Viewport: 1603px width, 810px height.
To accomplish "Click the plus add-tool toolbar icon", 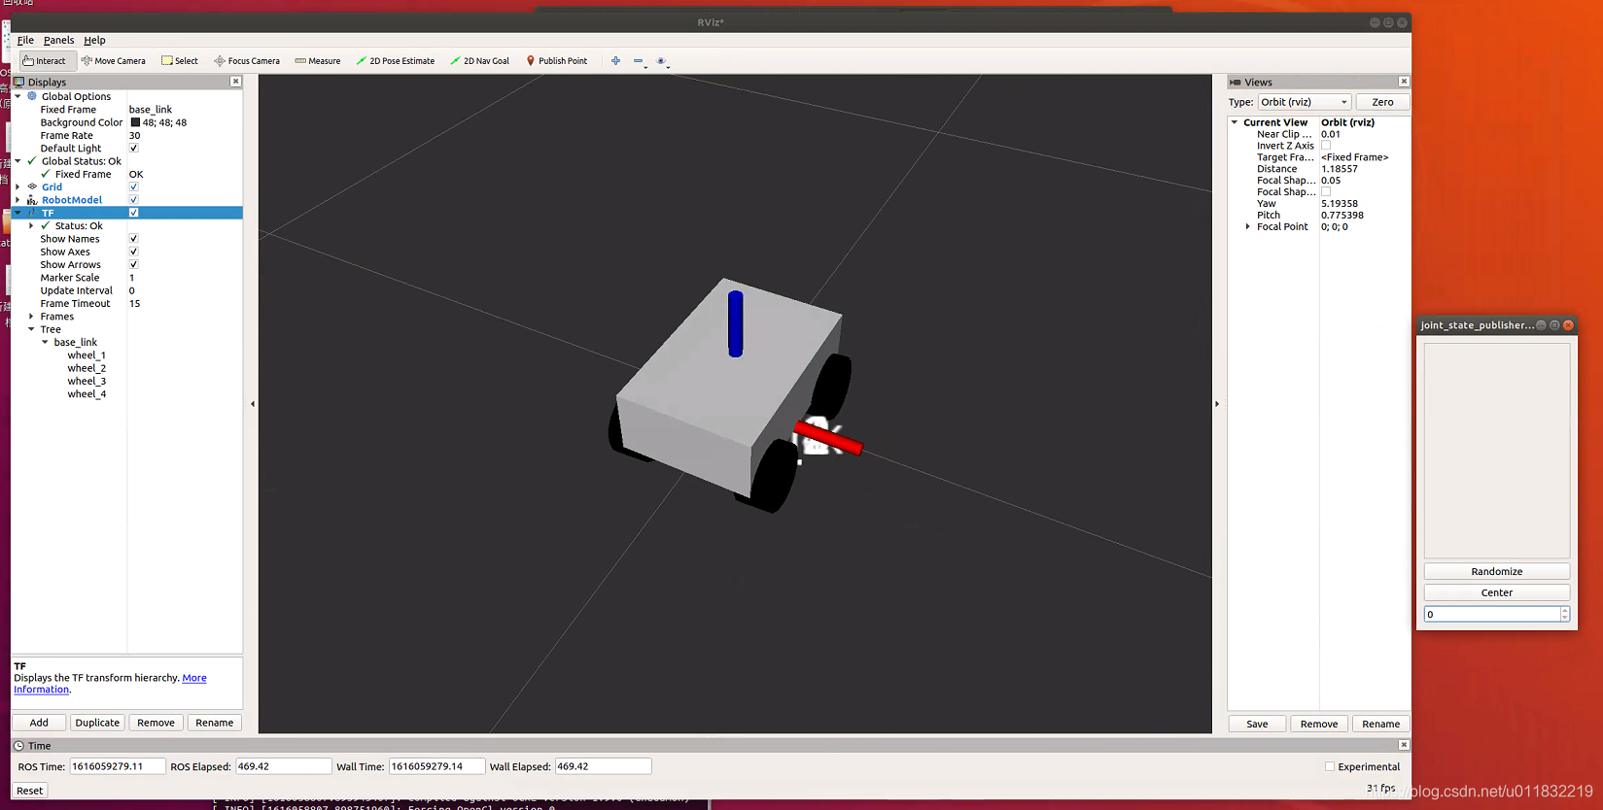I will pos(615,61).
